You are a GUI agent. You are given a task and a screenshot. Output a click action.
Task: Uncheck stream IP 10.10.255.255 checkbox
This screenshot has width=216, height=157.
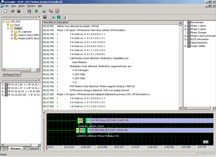(6, 95)
